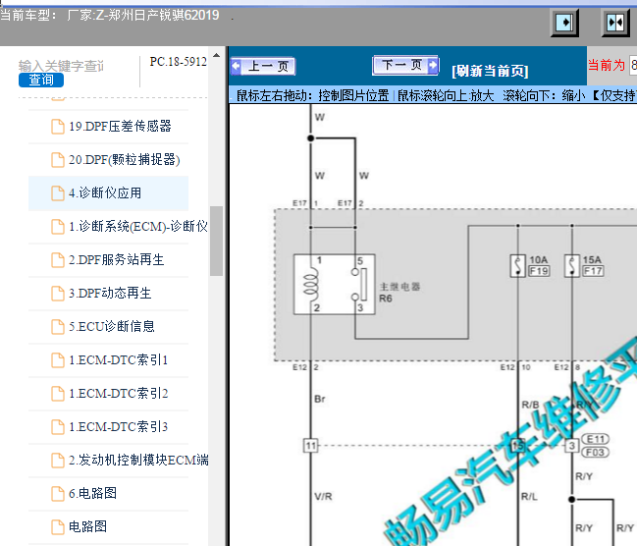Click the F03 connector label in diagram
The height and width of the screenshot is (546, 637).
pyautogui.click(x=595, y=452)
